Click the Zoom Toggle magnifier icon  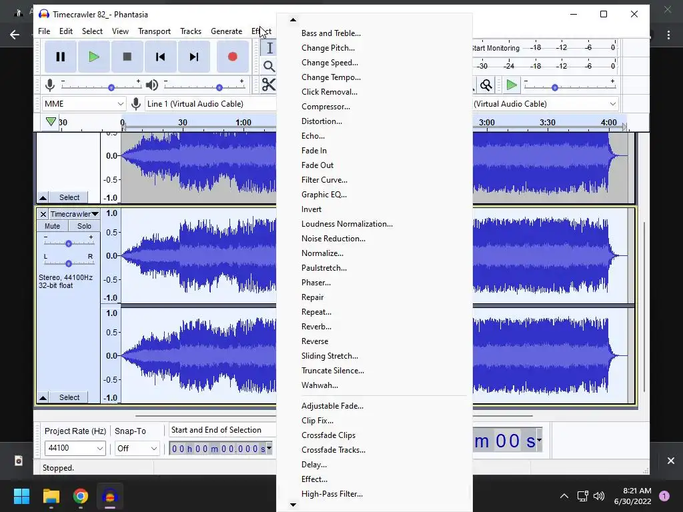(x=486, y=85)
